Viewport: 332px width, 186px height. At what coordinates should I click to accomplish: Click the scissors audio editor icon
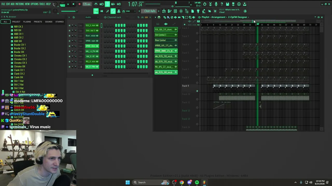[x=210, y=4]
